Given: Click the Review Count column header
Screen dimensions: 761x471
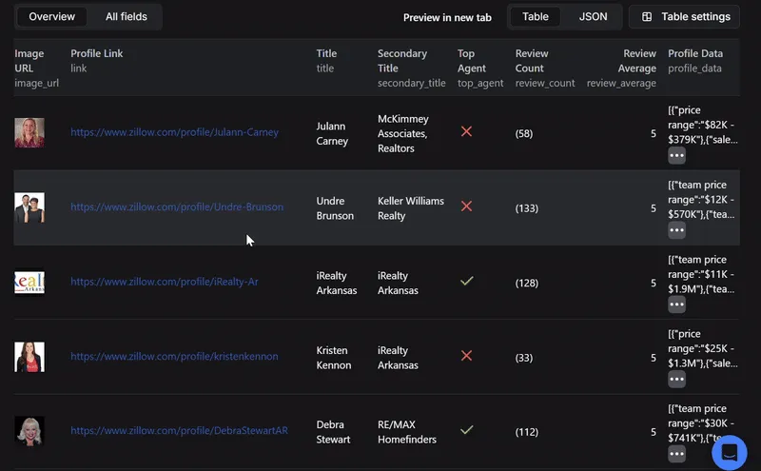Looking at the screenshot, I should [x=545, y=68].
